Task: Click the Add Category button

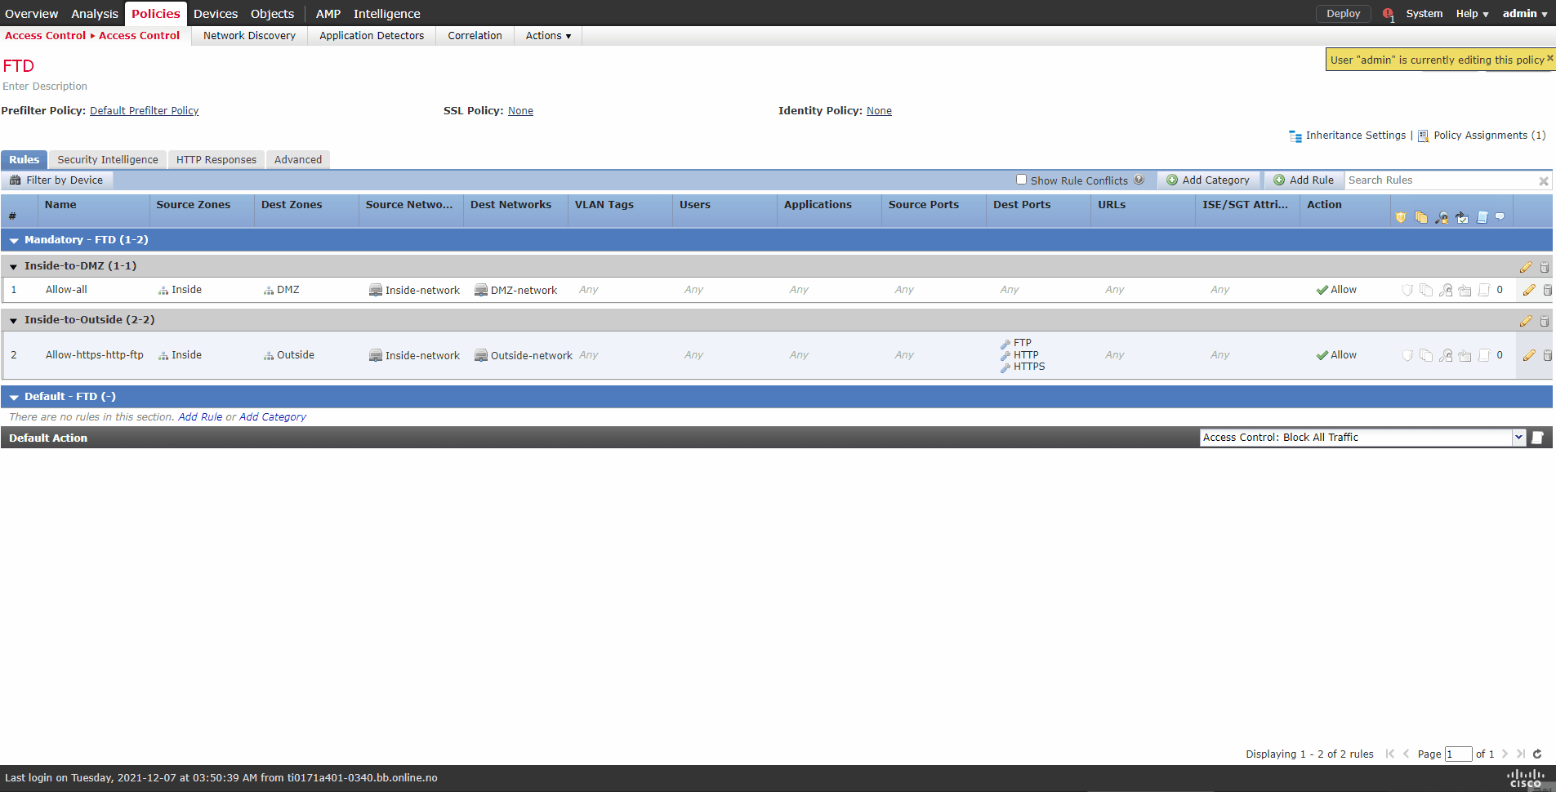Action: pyautogui.click(x=1208, y=180)
